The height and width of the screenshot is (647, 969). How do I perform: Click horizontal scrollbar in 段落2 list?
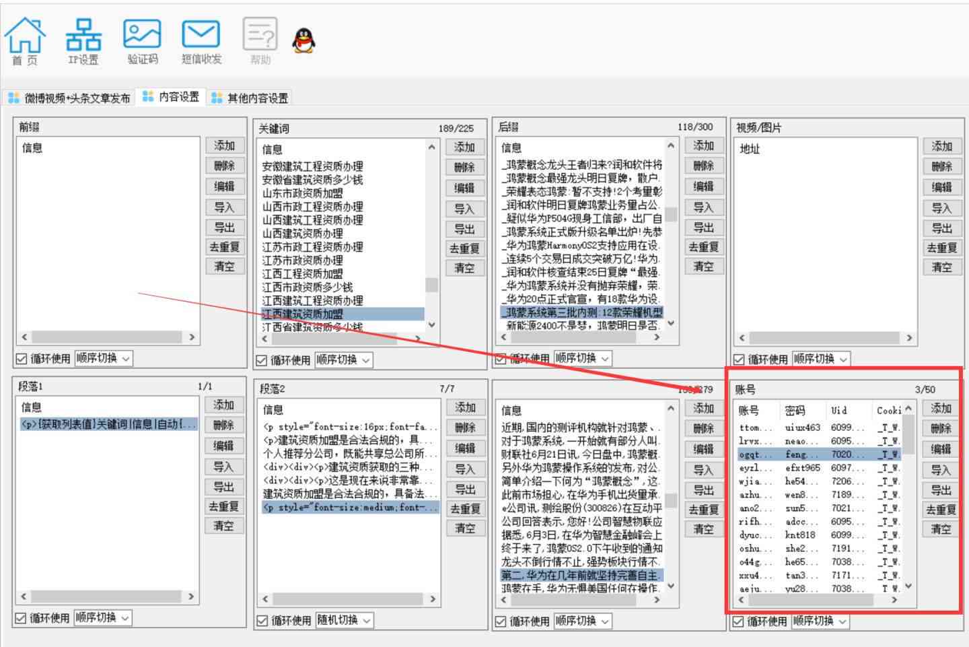coord(348,599)
